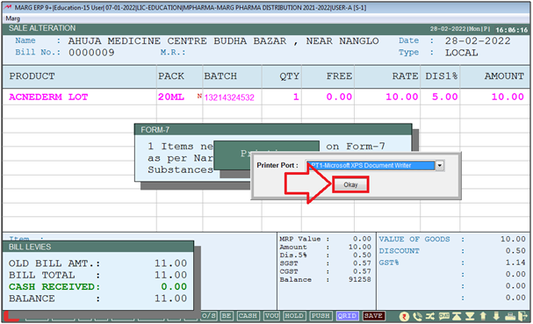Click the DISCOUNT value 0.50
The width and height of the screenshot is (533, 324).
(x=515, y=251)
